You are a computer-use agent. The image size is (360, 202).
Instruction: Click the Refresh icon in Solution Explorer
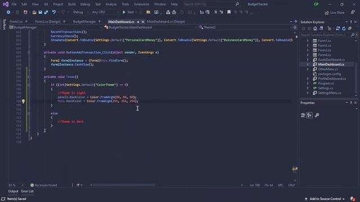(x=344, y=29)
